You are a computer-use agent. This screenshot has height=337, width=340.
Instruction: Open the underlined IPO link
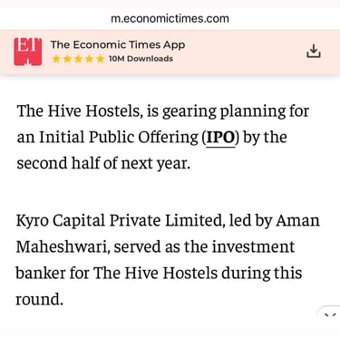point(220,138)
